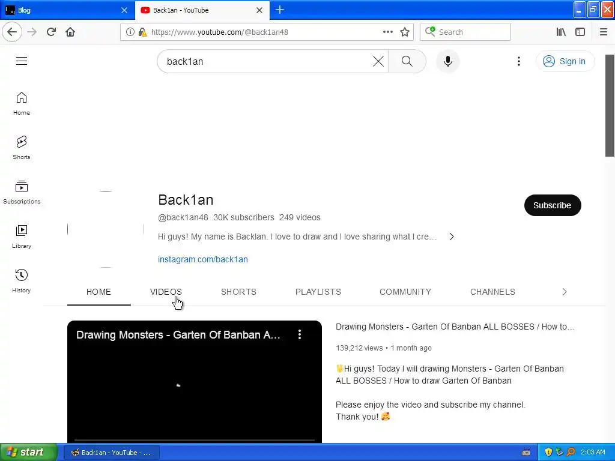The height and width of the screenshot is (461, 615).
Task: Clear the YouTube search query with X
Action: (x=378, y=61)
